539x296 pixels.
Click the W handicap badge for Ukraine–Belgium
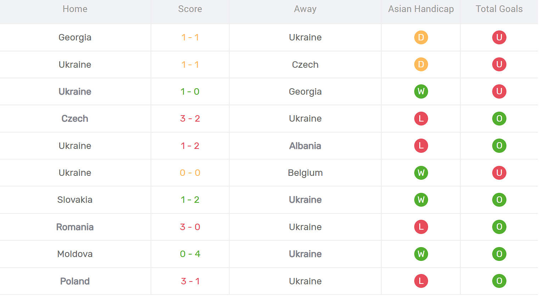(x=421, y=173)
